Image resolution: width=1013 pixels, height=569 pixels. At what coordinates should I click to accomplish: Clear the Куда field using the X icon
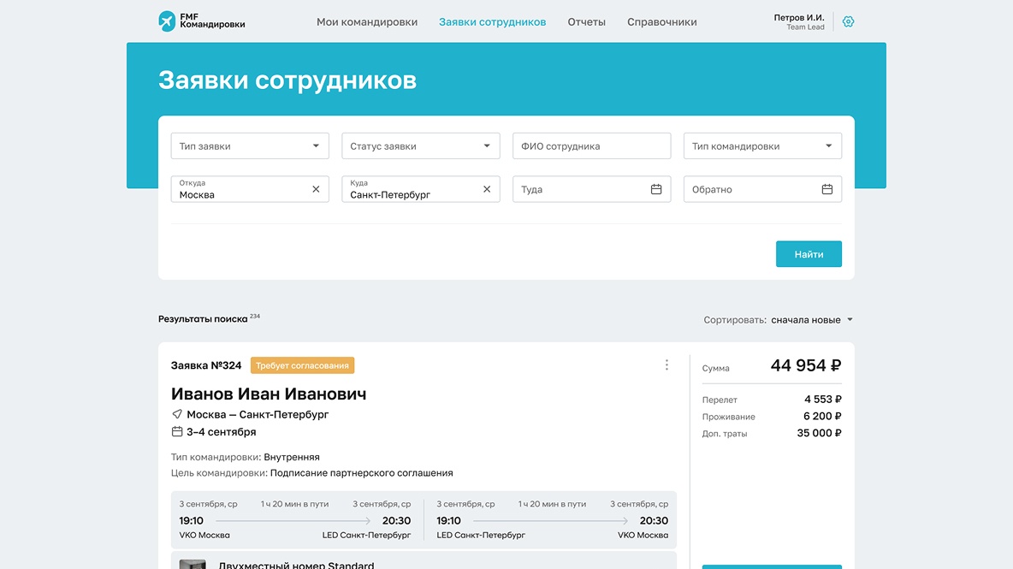click(486, 188)
